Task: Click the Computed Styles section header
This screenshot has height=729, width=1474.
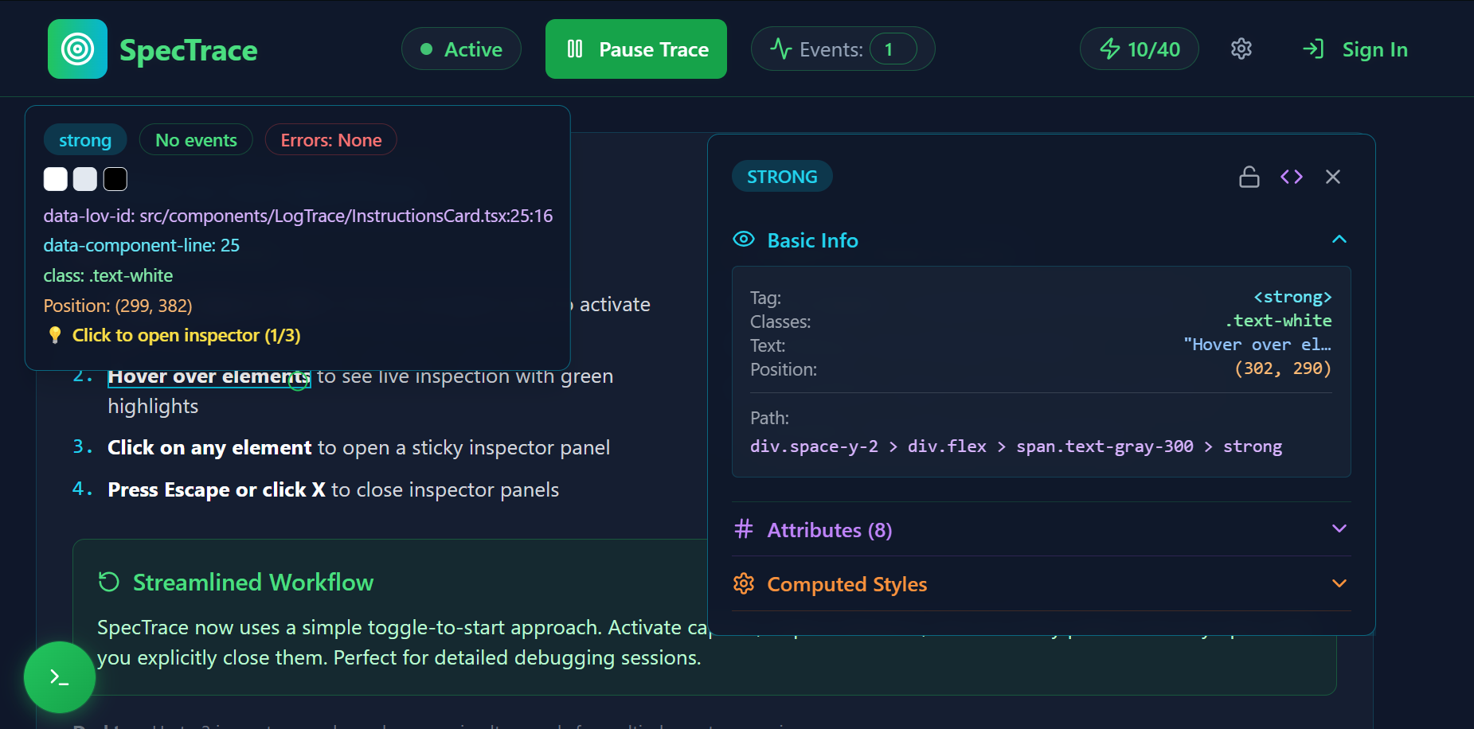Action: [1041, 583]
